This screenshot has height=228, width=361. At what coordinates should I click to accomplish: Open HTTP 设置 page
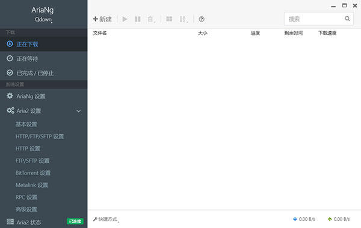(x=28, y=149)
